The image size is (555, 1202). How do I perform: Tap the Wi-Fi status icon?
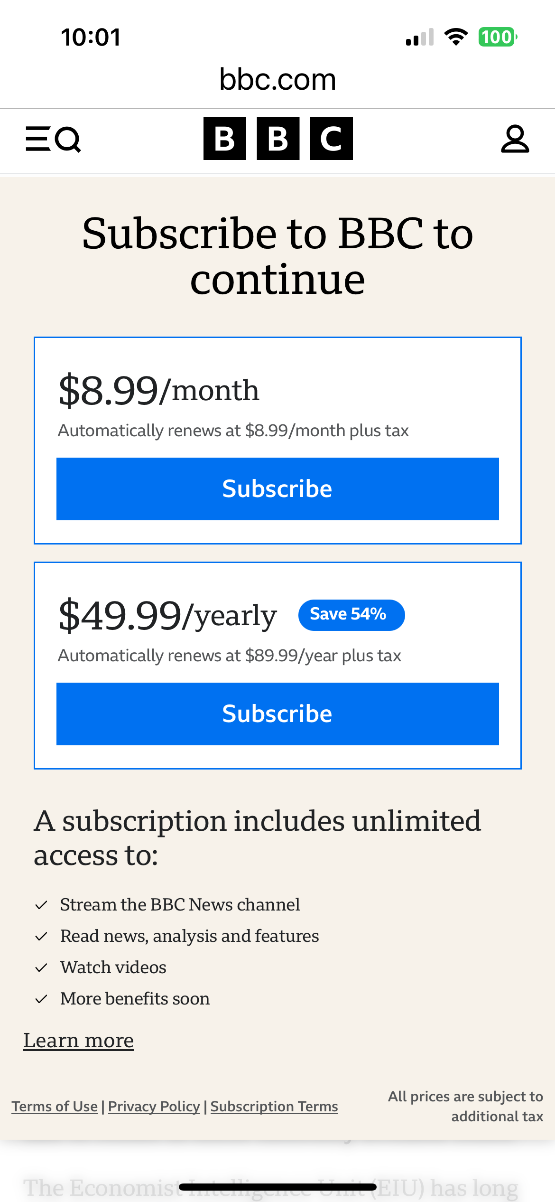click(x=456, y=37)
